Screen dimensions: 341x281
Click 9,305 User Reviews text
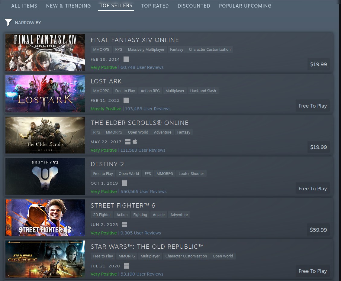140,233
